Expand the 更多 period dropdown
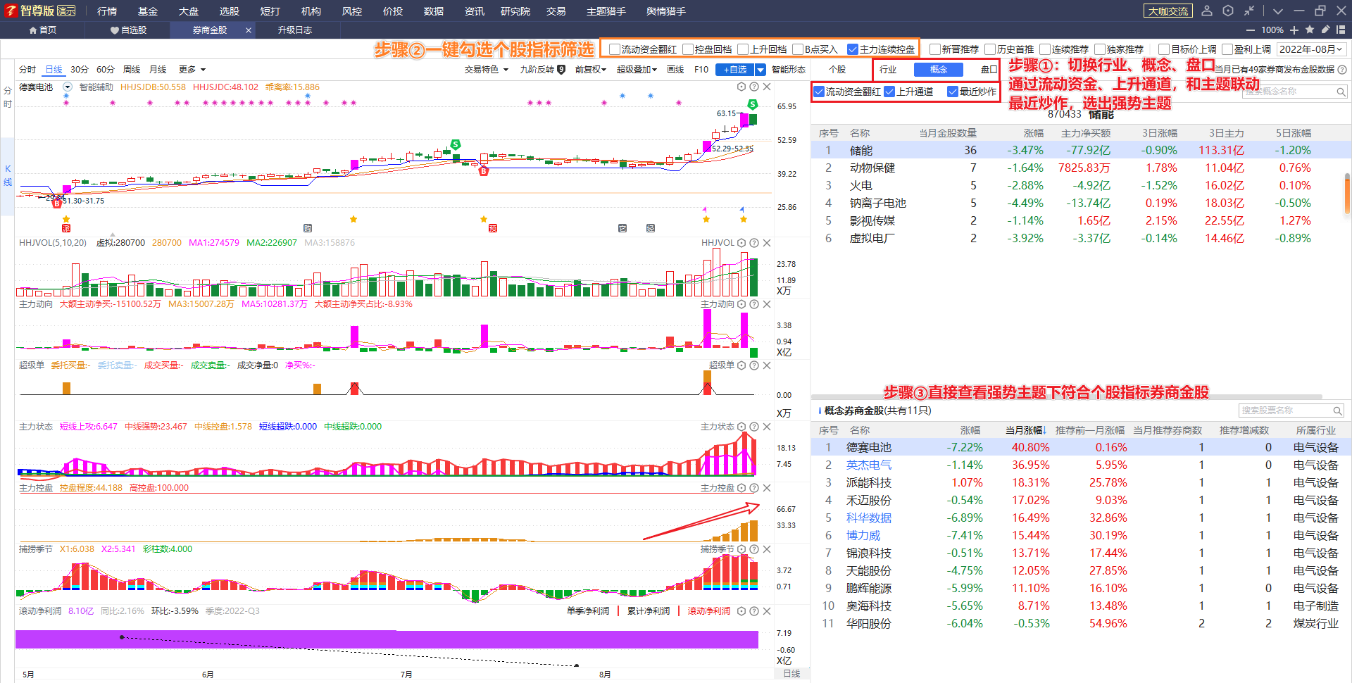The height and width of the screenshot is (683, 1352). click(x=192, y=70)
